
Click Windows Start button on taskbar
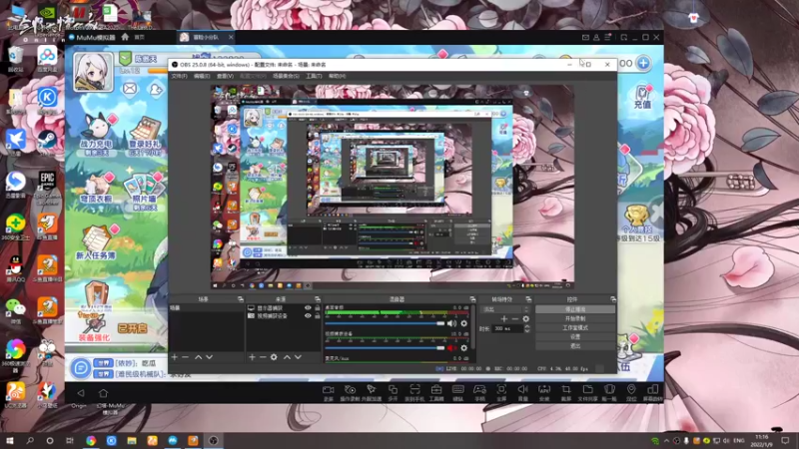10,440
